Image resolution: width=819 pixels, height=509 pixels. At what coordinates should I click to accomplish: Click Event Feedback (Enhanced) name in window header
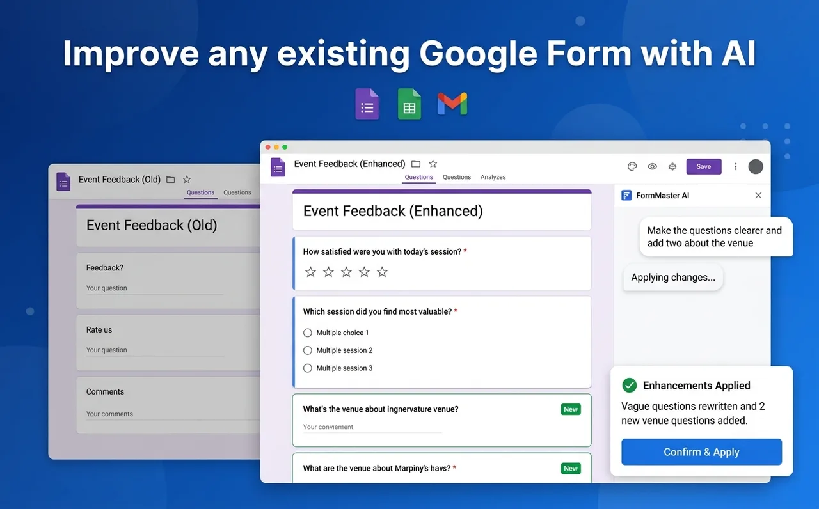pos(349,164)
